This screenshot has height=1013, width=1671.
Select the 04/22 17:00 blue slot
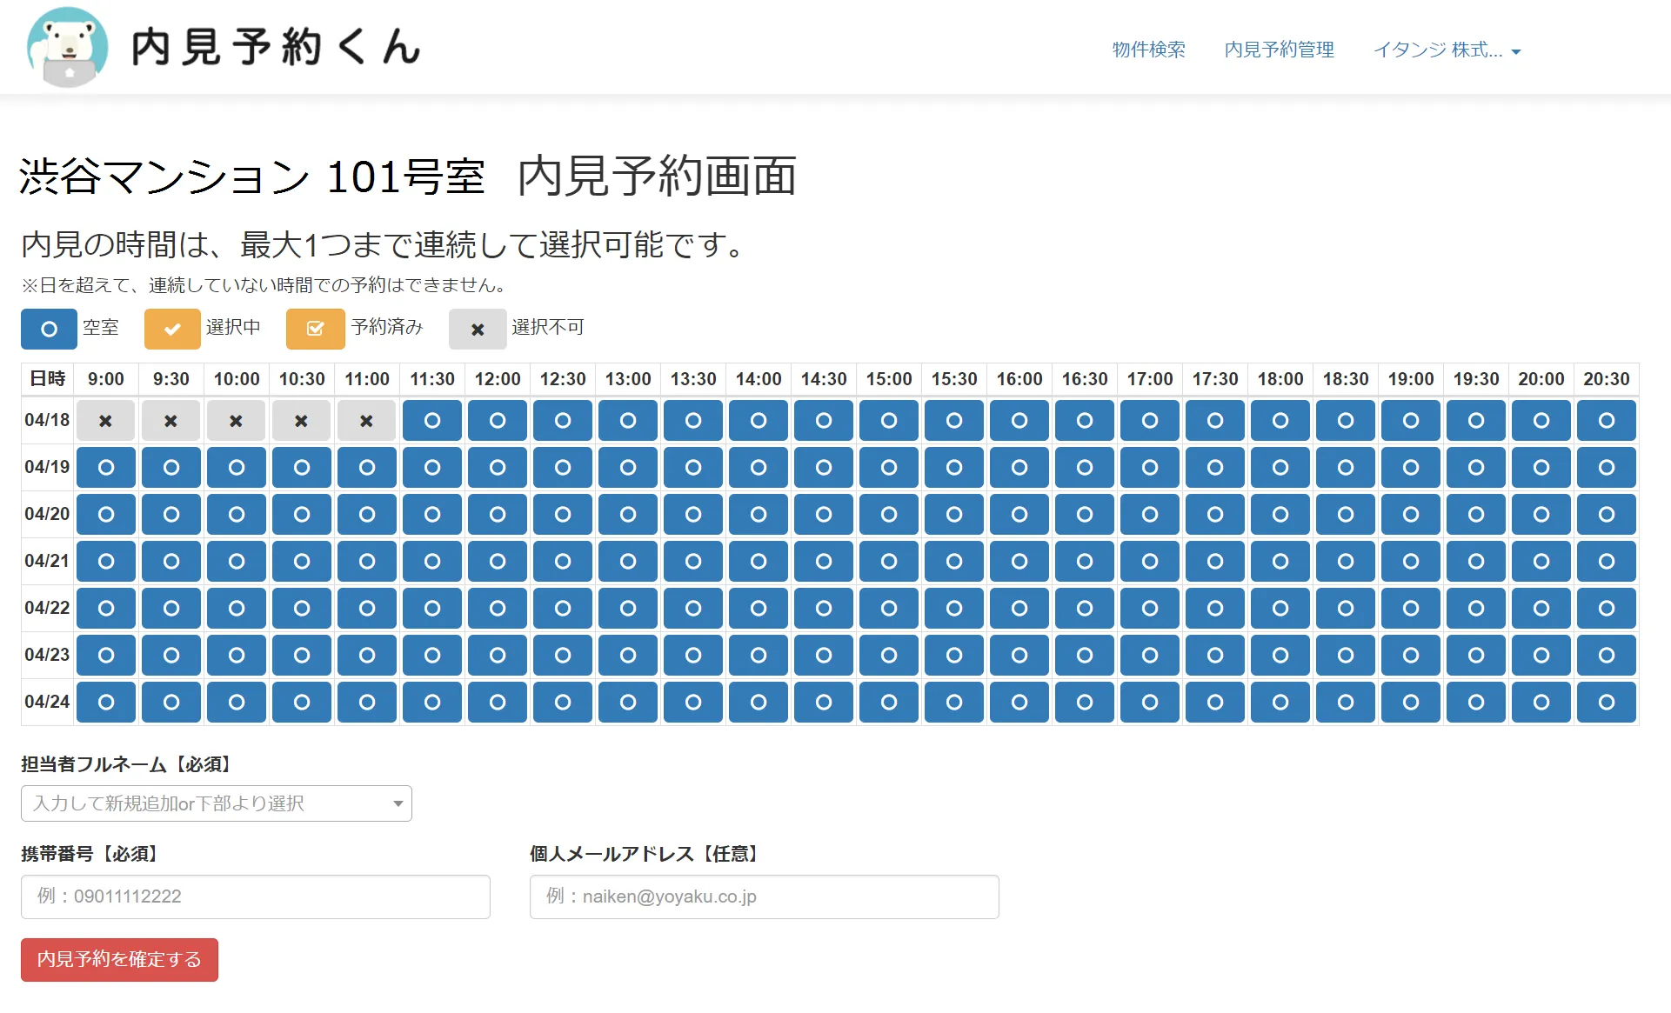point(1150,609)
